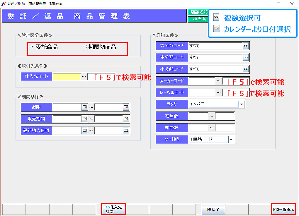Click the 大分類コード label
The image size is (299, 216).
pos(172,46)
